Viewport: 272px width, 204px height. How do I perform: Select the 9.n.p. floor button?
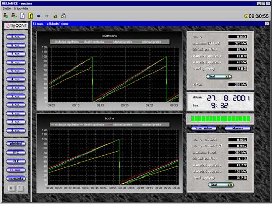pyautogui.click(x=16, y=37)
